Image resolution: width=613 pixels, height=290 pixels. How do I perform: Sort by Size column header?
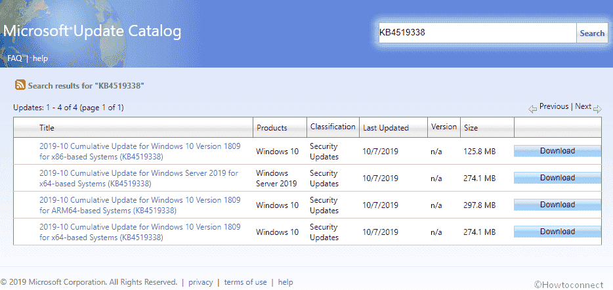471,128
